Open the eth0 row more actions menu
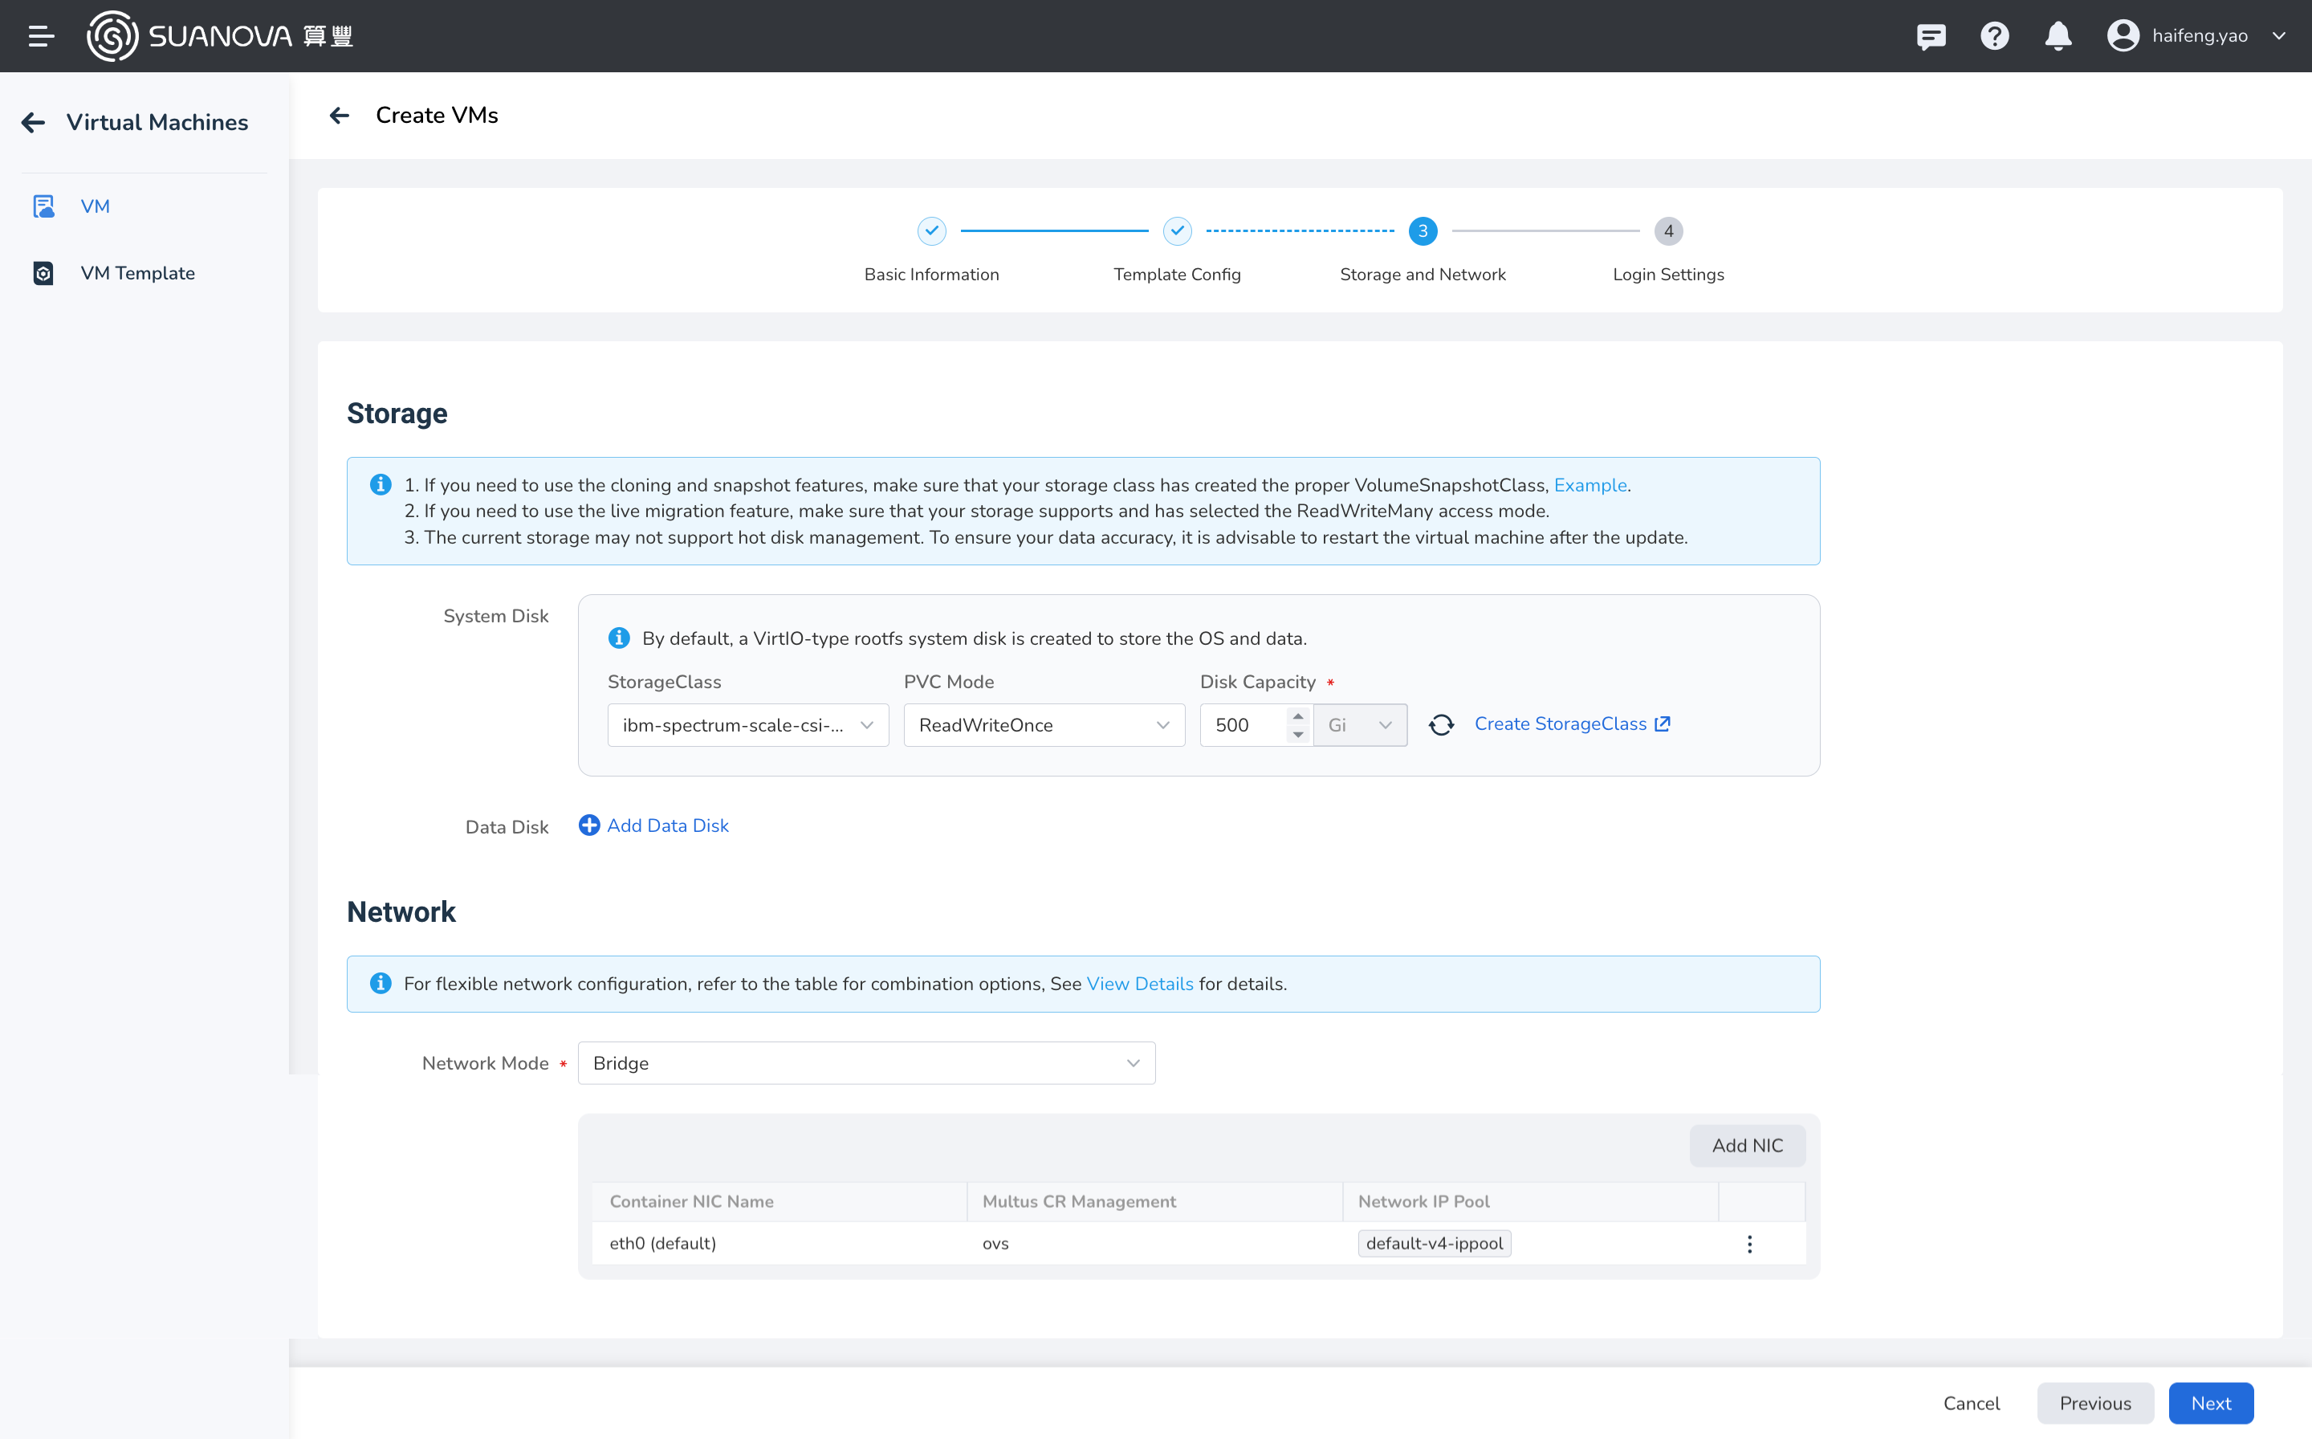Image resolution: width=2312 pixels, height=1439 pixels. click(1748, 1245)
